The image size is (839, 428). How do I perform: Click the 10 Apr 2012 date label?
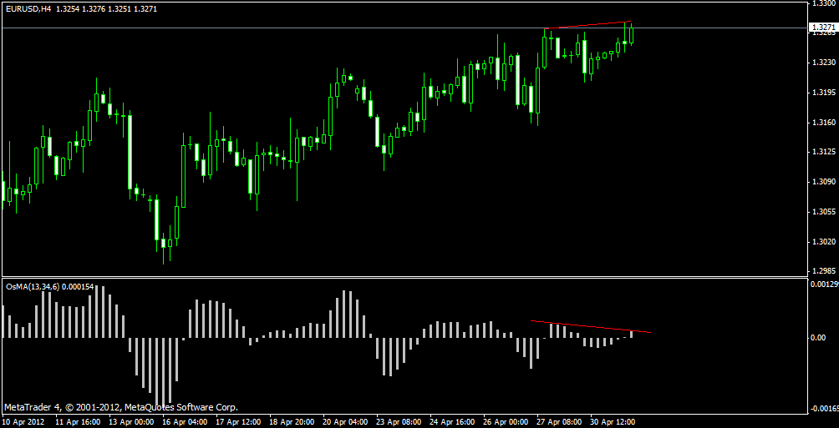(22, 421)
